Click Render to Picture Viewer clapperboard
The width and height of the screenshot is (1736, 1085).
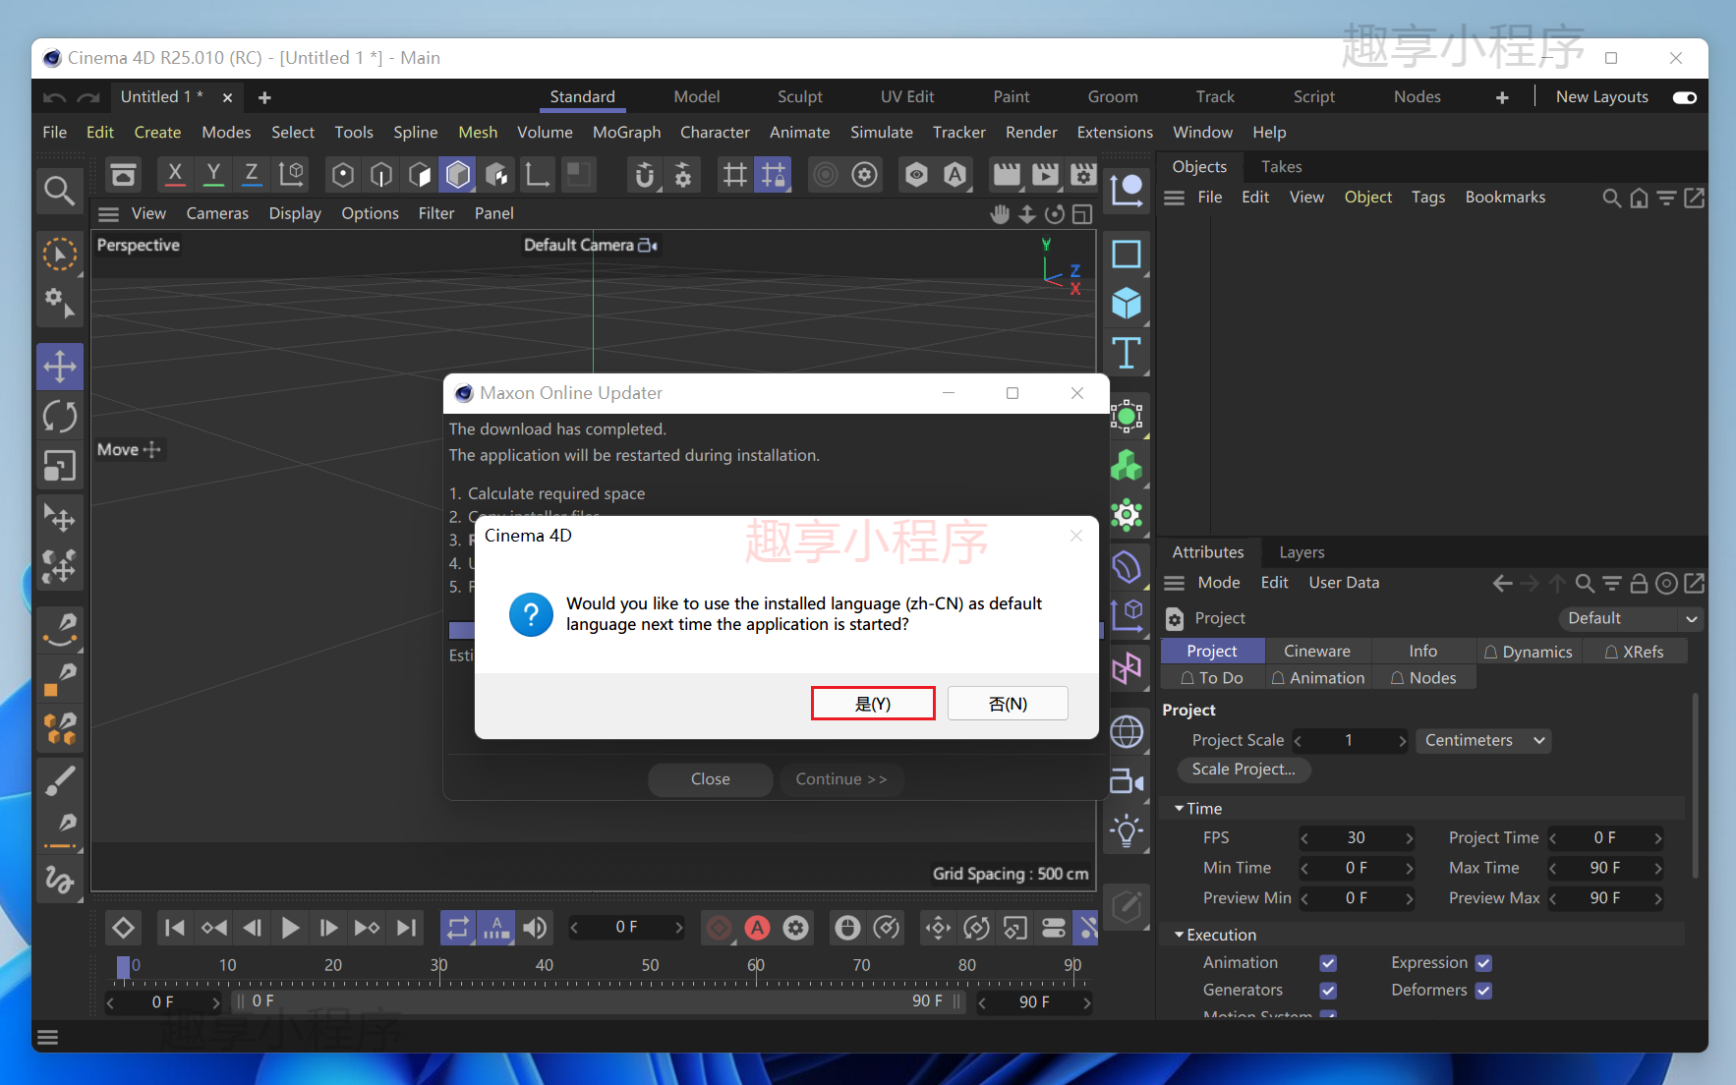pos(1045,175)
